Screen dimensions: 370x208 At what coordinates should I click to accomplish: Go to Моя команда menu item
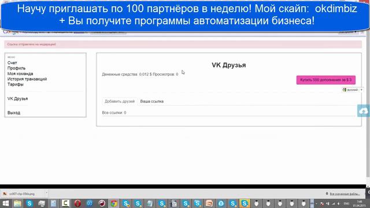point(20,73)
